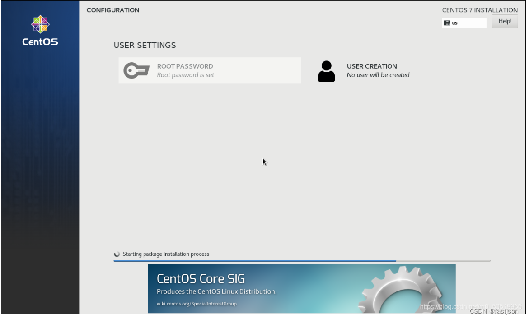
Task: Click the spinning progress indicator icon
Action: [117, 255]
